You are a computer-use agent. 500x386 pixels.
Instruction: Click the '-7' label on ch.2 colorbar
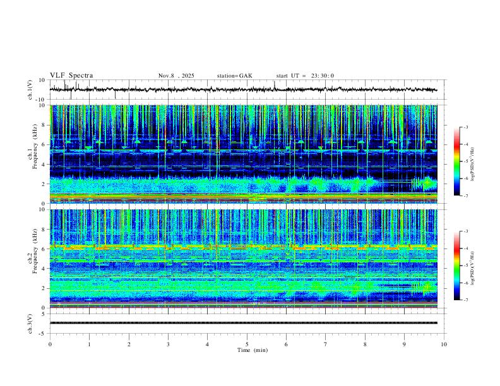(x=465, y=300)
